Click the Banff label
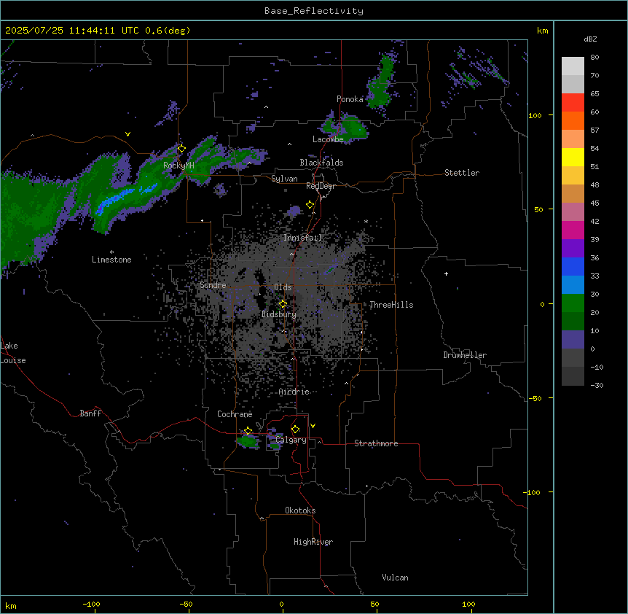 [90, 413]
